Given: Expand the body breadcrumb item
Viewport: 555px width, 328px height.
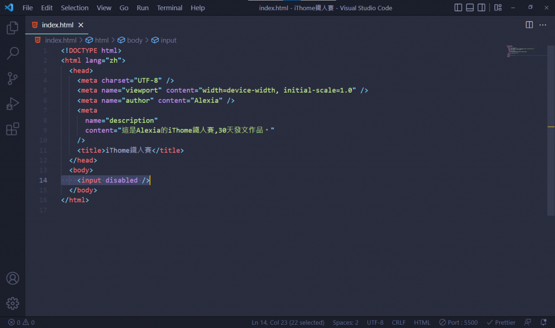Looking at the screenshot, I should tap(130, 40).
